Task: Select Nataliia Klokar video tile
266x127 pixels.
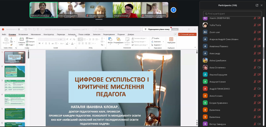Action: tap(127, 10)
